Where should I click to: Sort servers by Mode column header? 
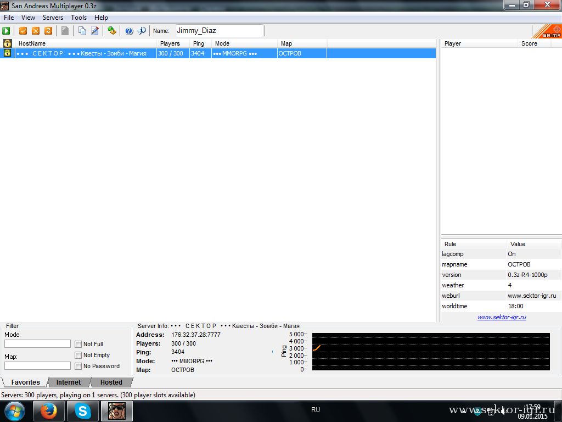click(x=244, y=43)
